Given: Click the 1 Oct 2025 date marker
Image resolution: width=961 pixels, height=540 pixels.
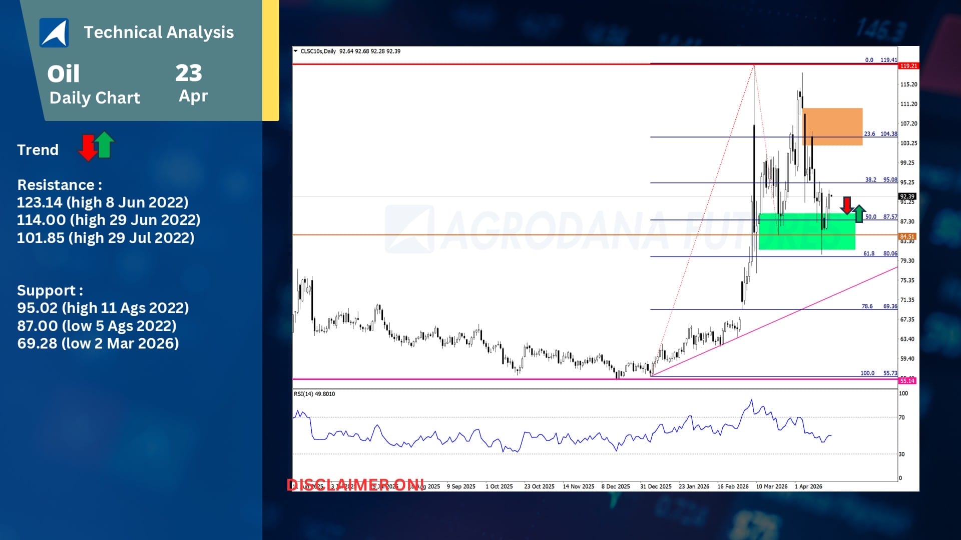Looking at the screenshot, I should pyautogui.click(x=499, y=486).
